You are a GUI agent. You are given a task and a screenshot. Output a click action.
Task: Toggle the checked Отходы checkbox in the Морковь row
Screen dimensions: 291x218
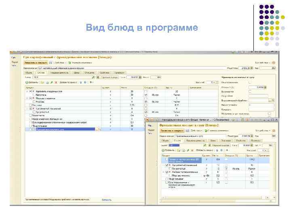145,102
